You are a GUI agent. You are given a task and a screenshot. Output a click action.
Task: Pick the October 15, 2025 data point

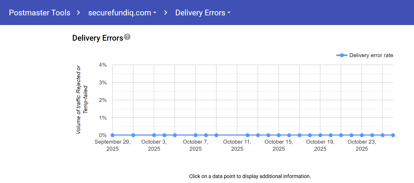[279, 135]
